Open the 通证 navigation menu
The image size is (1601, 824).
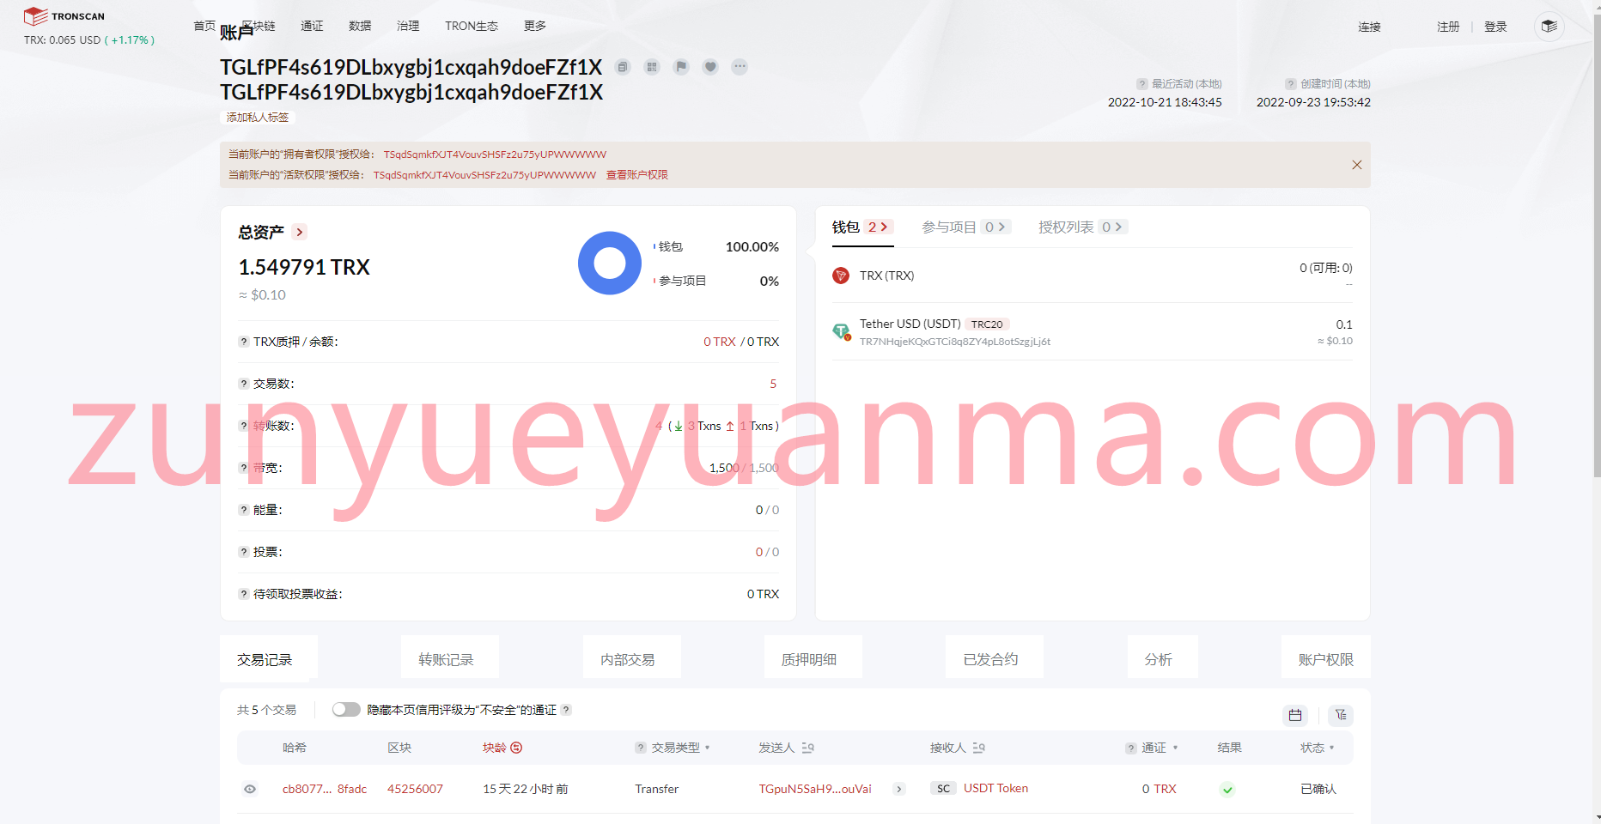[312, 26]
